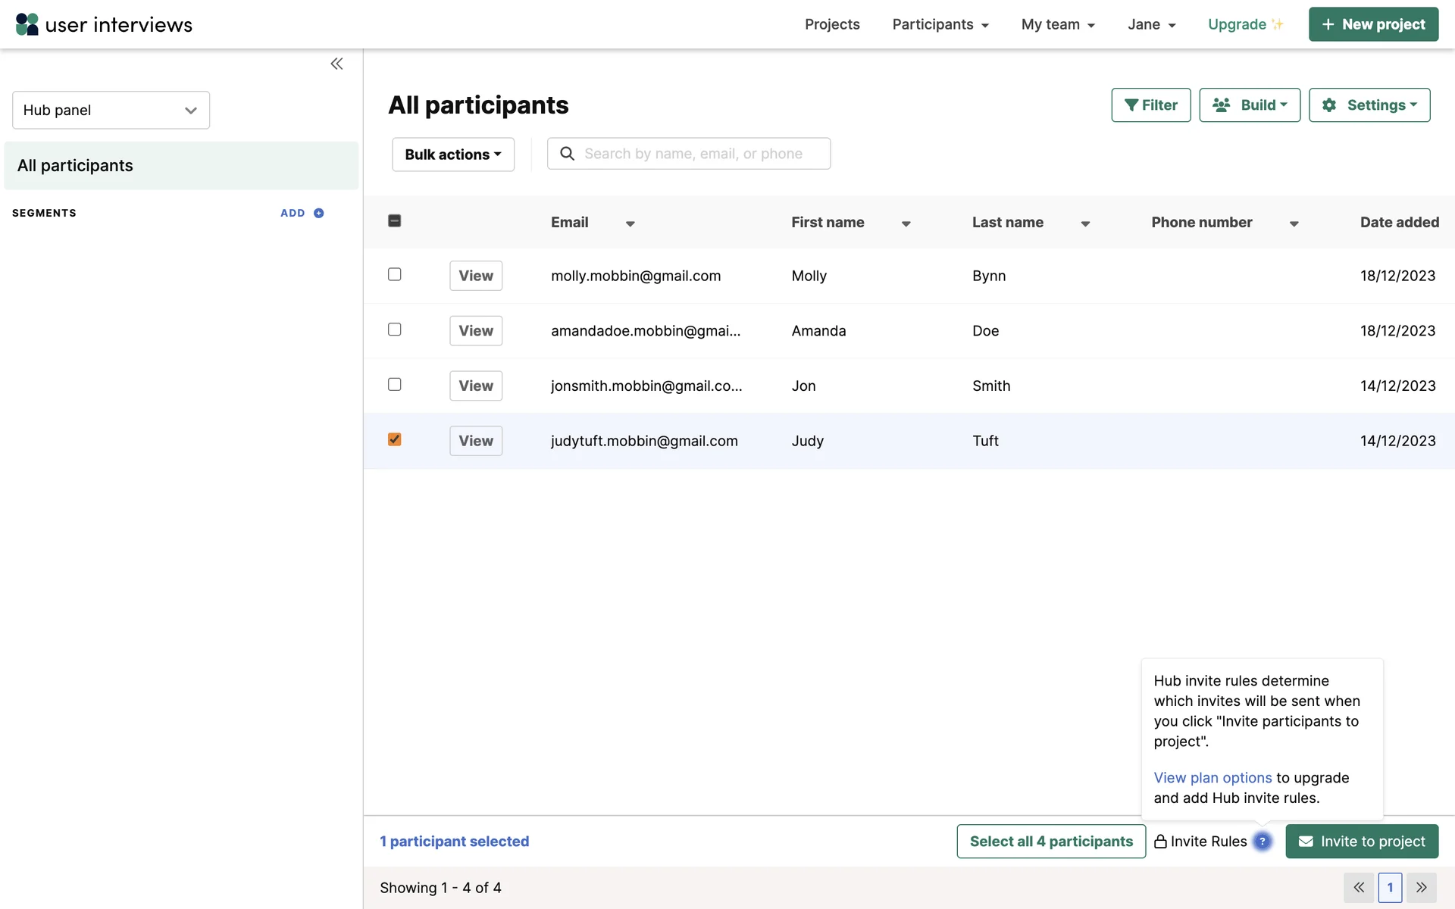Open the Settings dropdown button
Viewport: 1455px width, 909px height.
pos(1369,105)
